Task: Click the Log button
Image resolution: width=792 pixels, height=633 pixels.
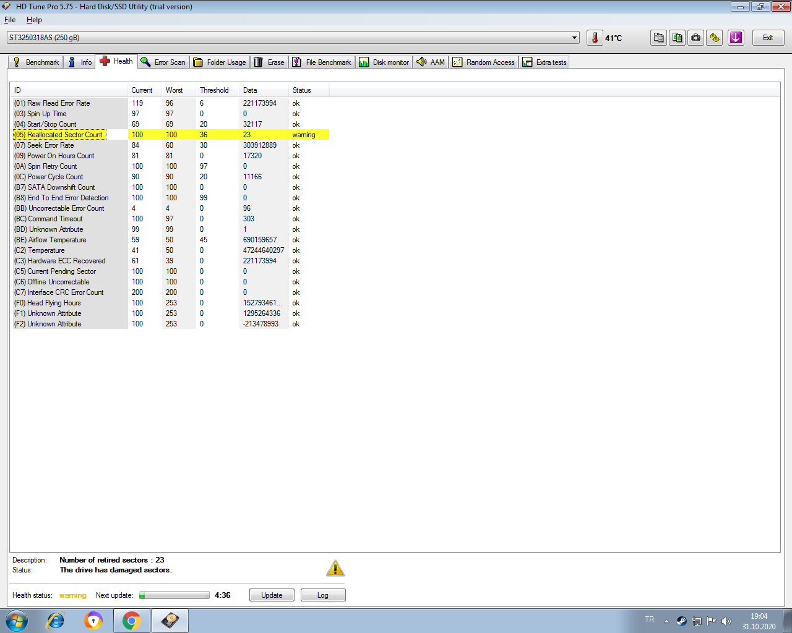Action: pos(323,595)
